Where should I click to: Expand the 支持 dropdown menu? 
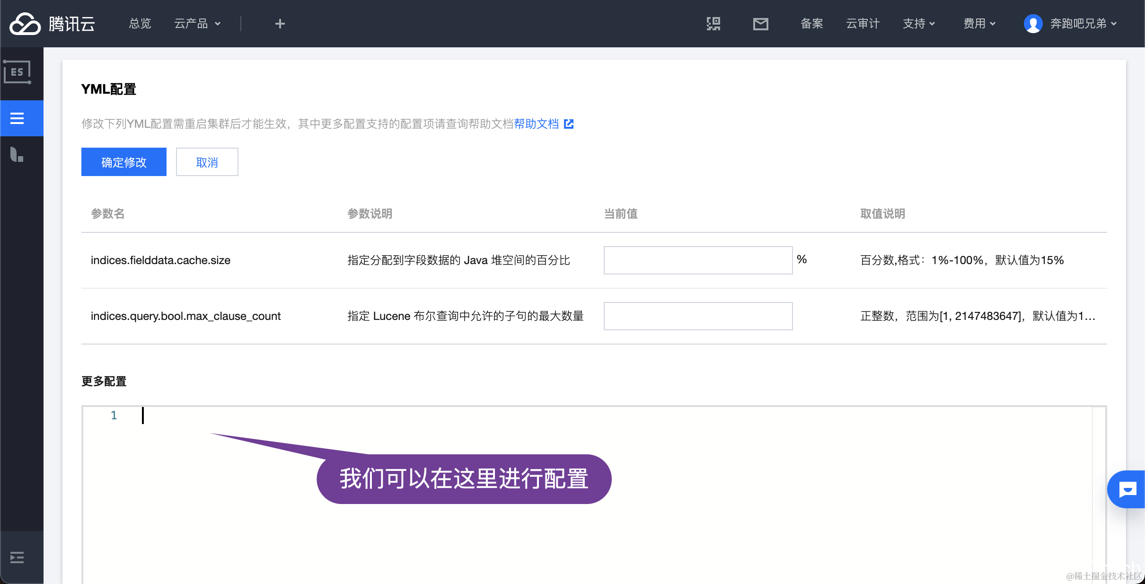click(x=918, y=24)
